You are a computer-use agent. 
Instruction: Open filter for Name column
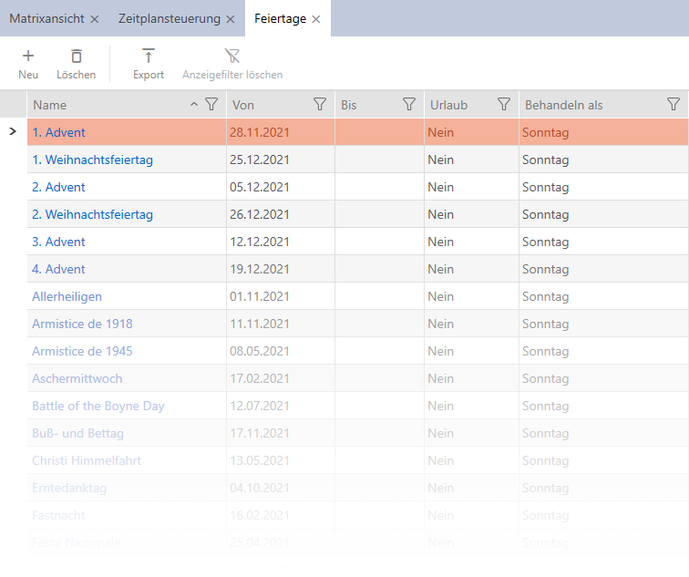[x=211, y=105]
